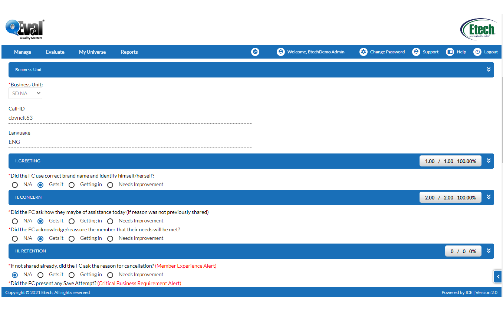The width and height of the screenshot is (503, 324).
Task: Click Powered by ICE | Version 2.0
Action: click(x=469, y=292)
